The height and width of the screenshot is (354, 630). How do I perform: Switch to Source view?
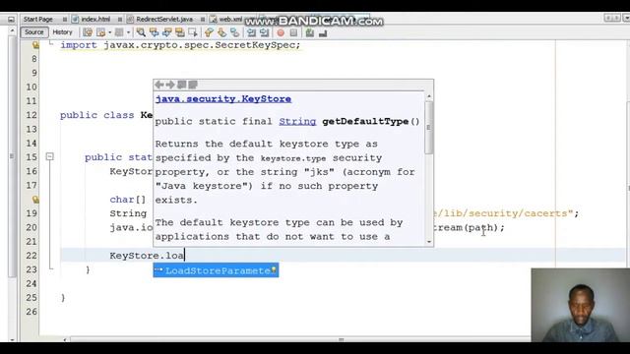click(x=34, y=32)
